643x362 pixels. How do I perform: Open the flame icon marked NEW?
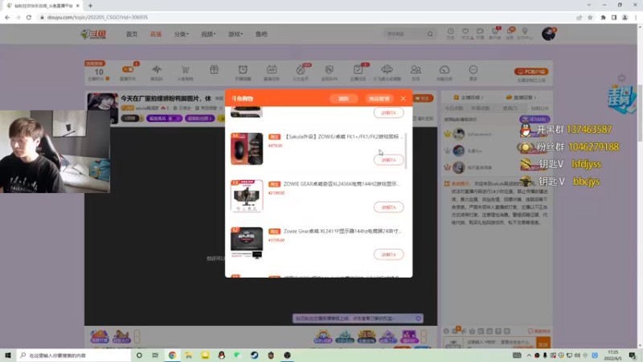point(301,70)
